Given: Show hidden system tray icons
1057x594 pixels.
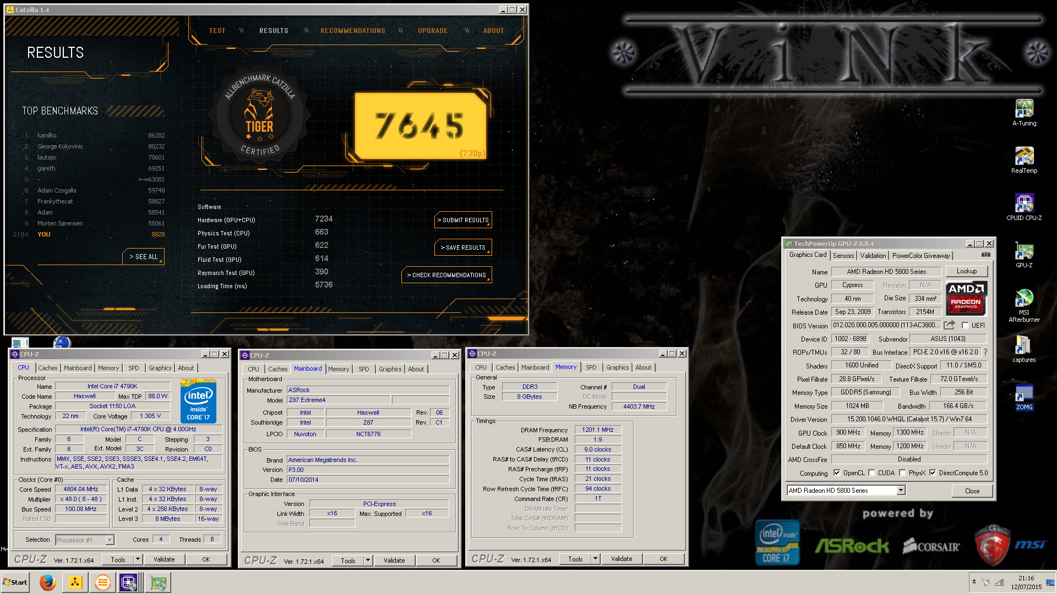Looking at the screenshot, I should pos(974,582).
